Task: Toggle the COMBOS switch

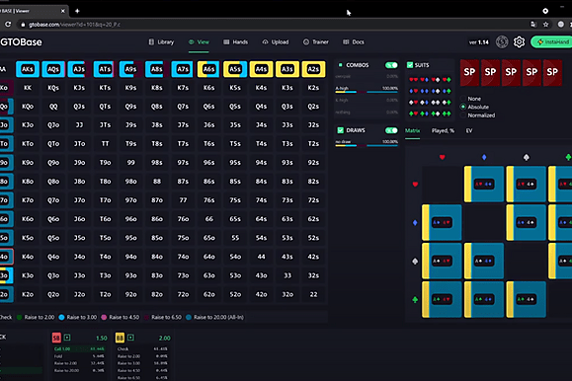Action: pyautogui.click(x=391, y=65)
